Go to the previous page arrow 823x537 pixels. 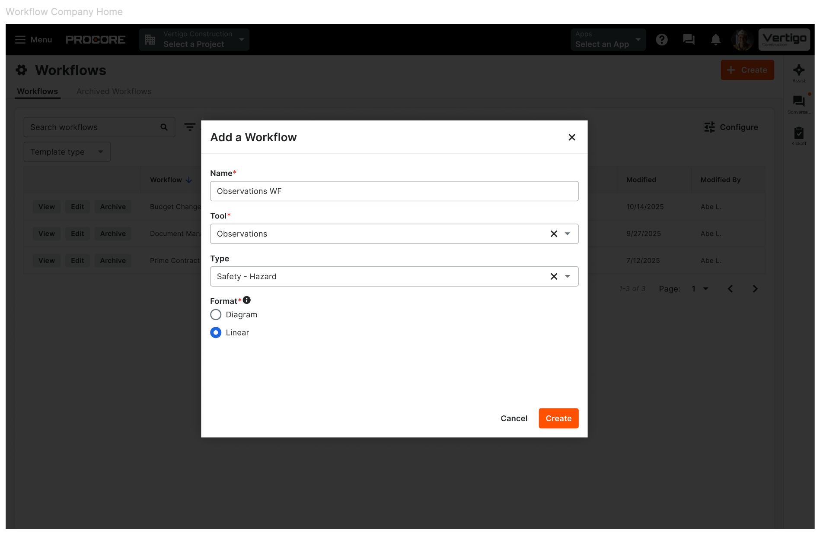tap(730, 289)
